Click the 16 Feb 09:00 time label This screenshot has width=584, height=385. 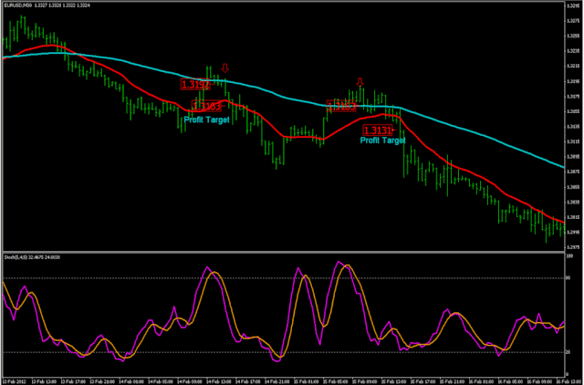tap(540, 381)
